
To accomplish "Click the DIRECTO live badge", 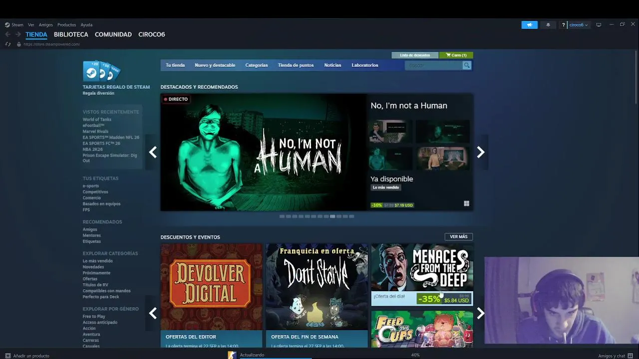I will click(x=176, y=99).
